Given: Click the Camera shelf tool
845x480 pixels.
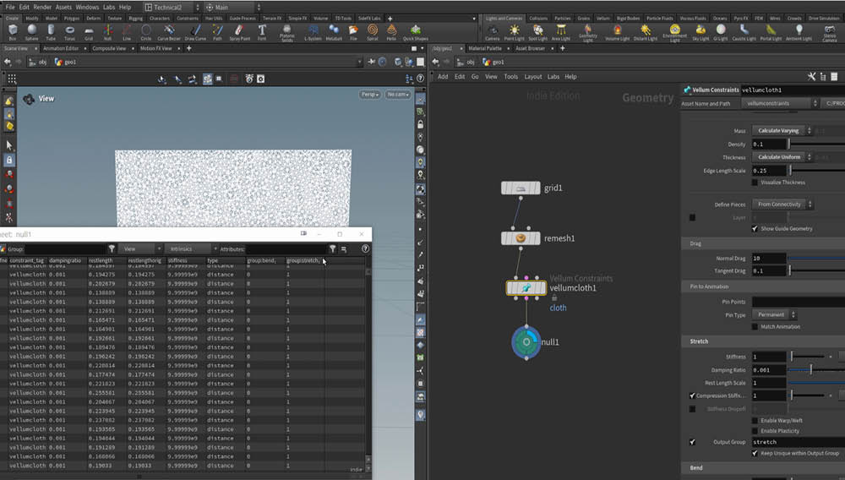Looking at the screenshot, I should (492, 31).
